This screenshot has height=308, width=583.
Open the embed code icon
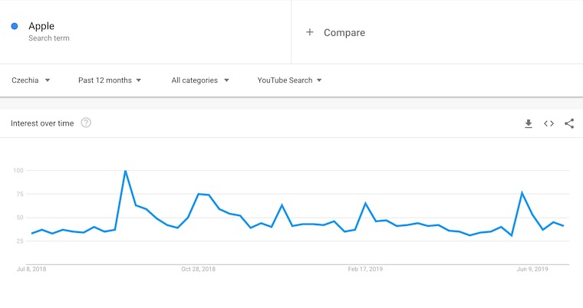pos(548,123)
